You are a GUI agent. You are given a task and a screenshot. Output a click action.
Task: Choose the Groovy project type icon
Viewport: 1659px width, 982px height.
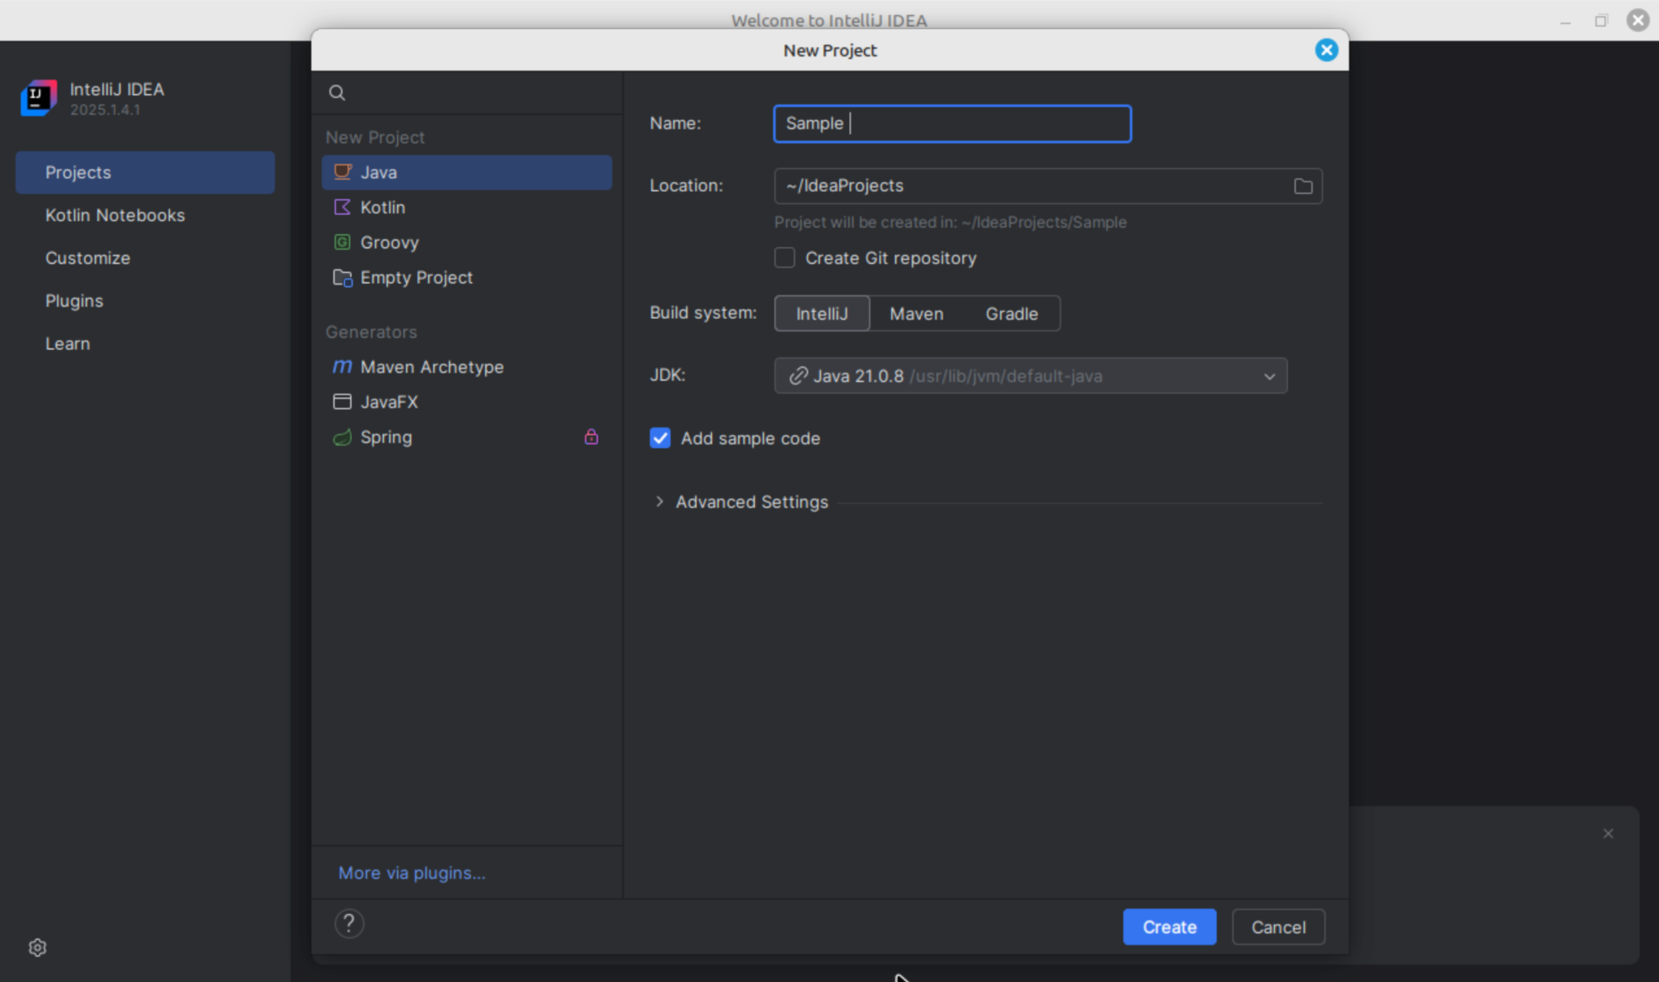(342, 241)
